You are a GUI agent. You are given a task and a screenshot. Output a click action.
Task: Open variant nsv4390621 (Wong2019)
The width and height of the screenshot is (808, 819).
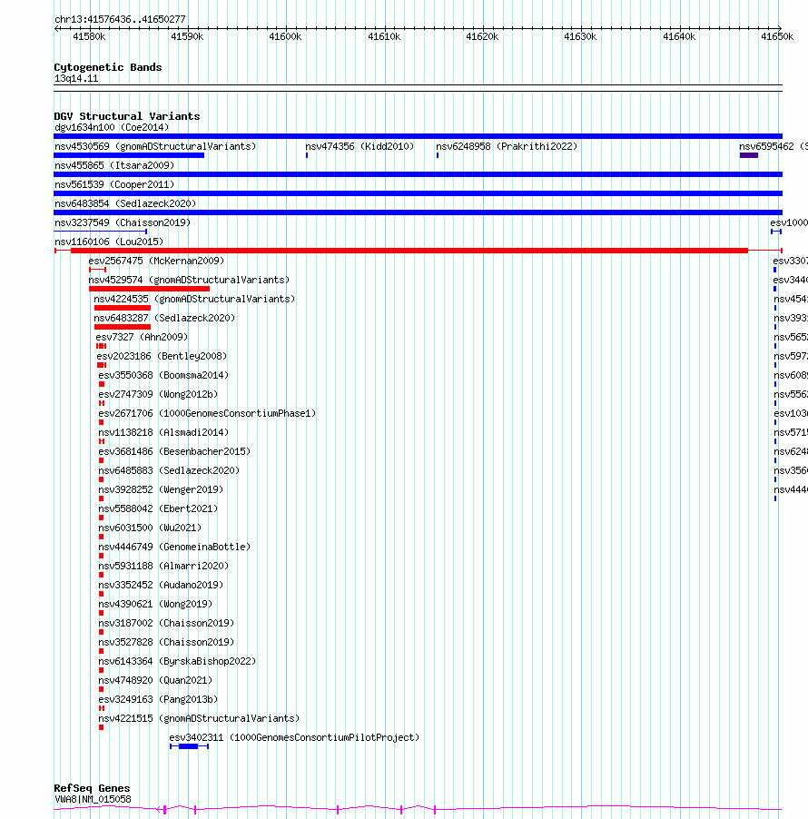click(x=155, y=604)
